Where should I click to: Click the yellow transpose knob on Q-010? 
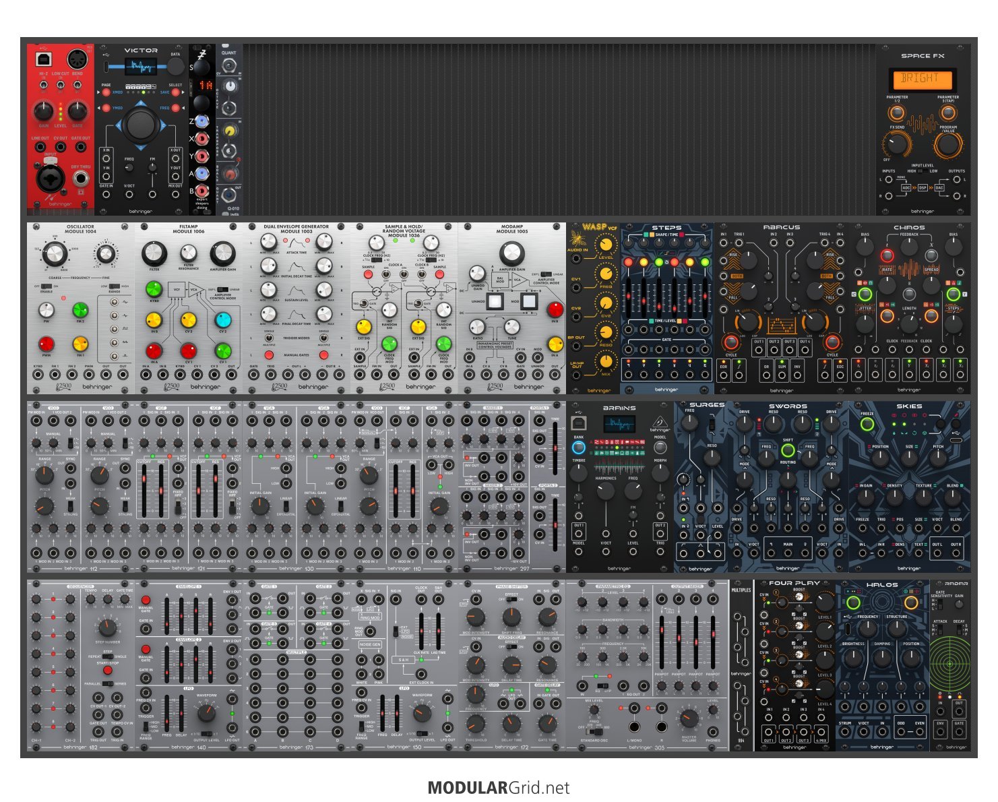pos(230,131)
